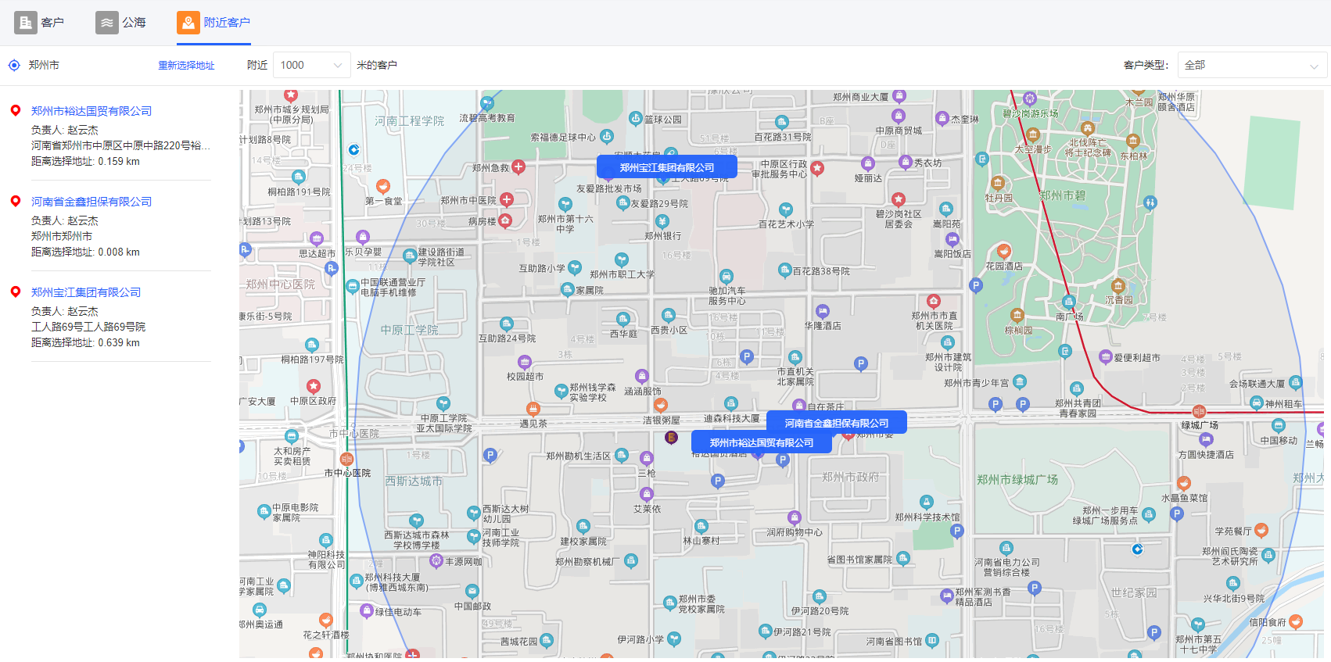The height and width of the screenshot is (662, 1331).
Task: Click the location target icon beside 郑州市
Action: (14, 66)
